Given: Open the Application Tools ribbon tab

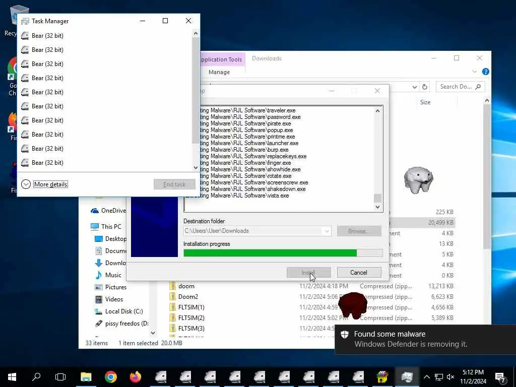Looking at the screenshot, I should pos(222,59).
